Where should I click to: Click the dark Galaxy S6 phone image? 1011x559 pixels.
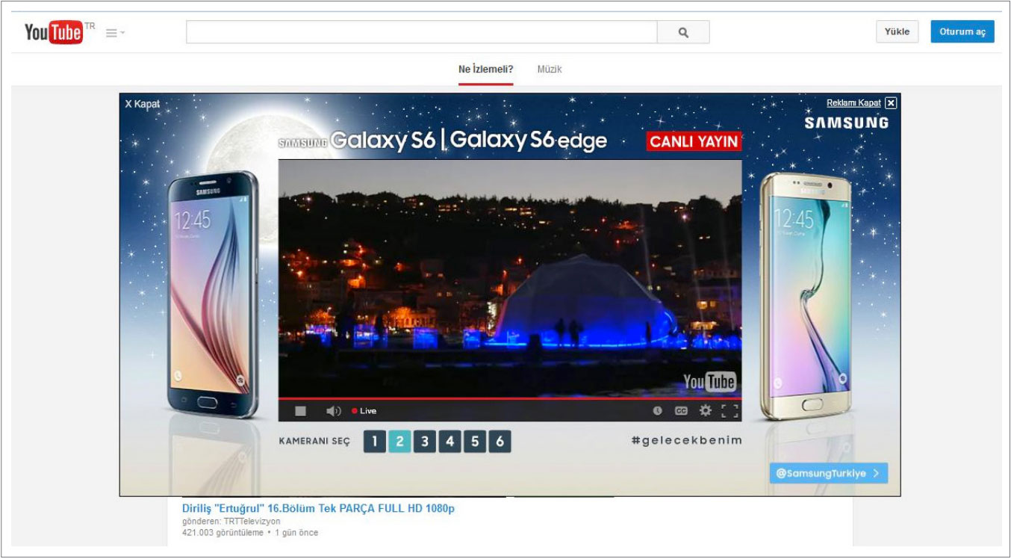(213, 294)
